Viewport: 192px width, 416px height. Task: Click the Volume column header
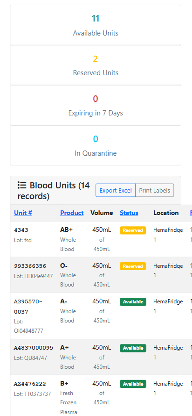coord(102,213)
